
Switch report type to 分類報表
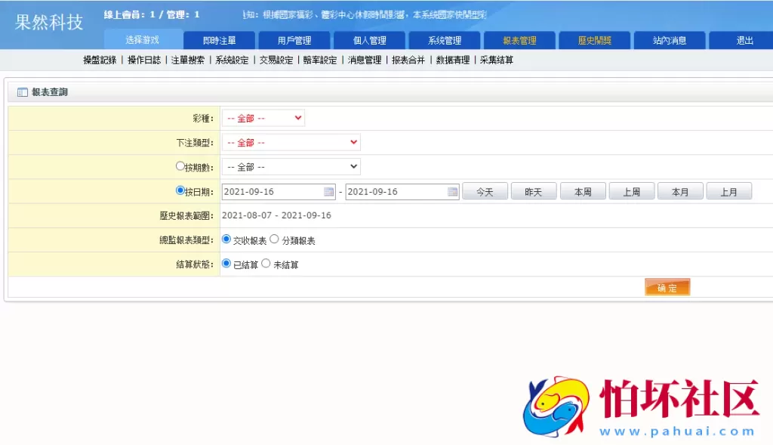pyautogui.click(x=275, y=239)
